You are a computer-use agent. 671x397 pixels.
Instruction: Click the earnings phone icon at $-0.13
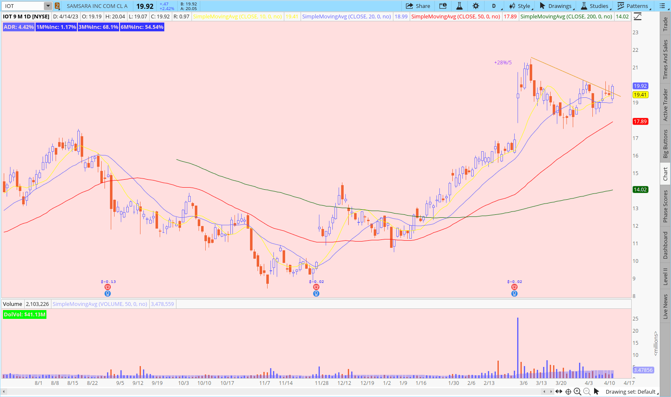pos(108,287)
